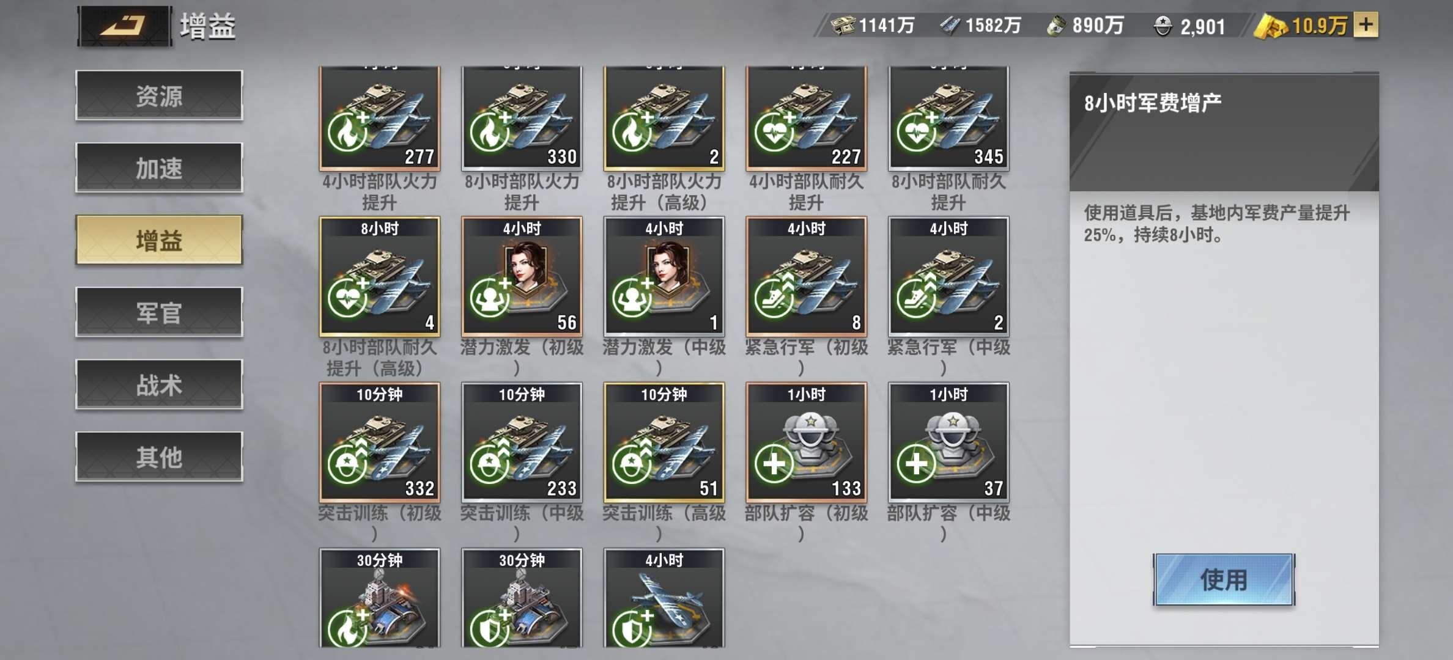This screenshot has width=1453, height=660.
Task: Switch to the 军官 tab
Action: click(x=159, y=312)
